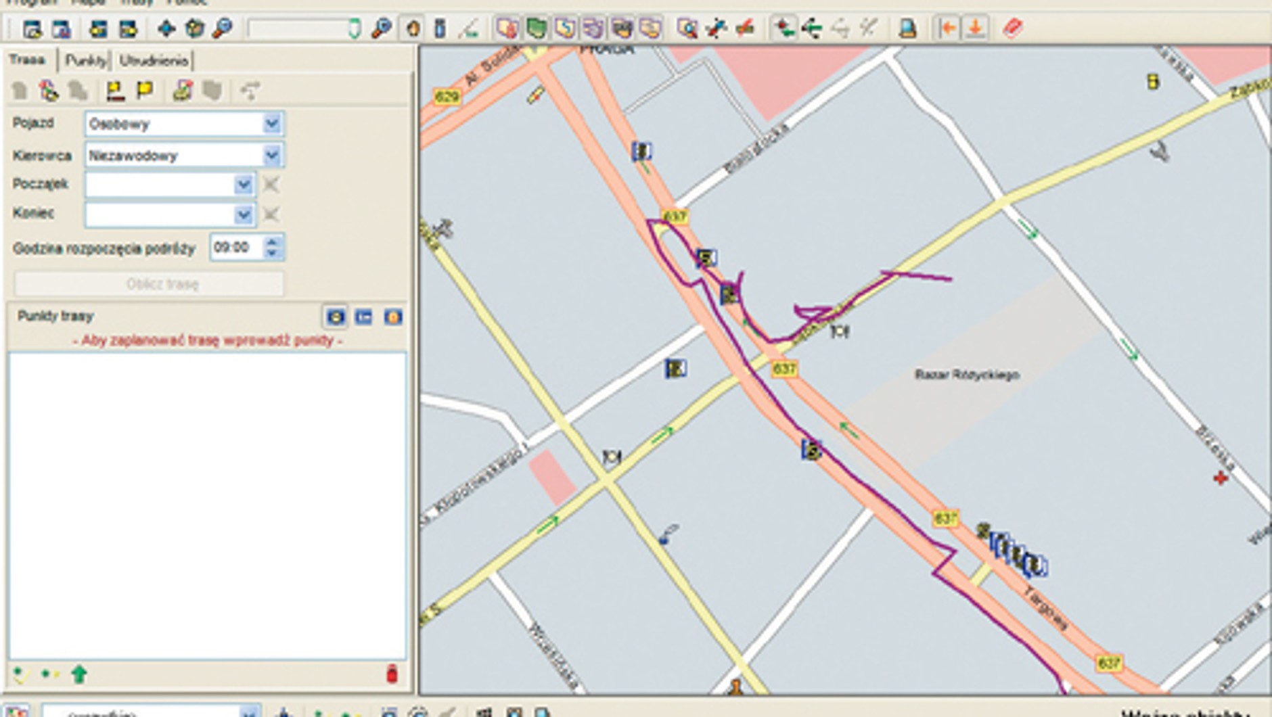Click the empty route points list area
1272x717 pixels.
coord(207,505)
